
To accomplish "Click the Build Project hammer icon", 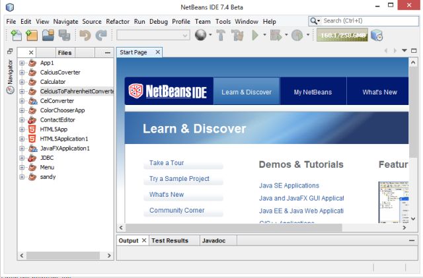I will click(x=221, y=35).
